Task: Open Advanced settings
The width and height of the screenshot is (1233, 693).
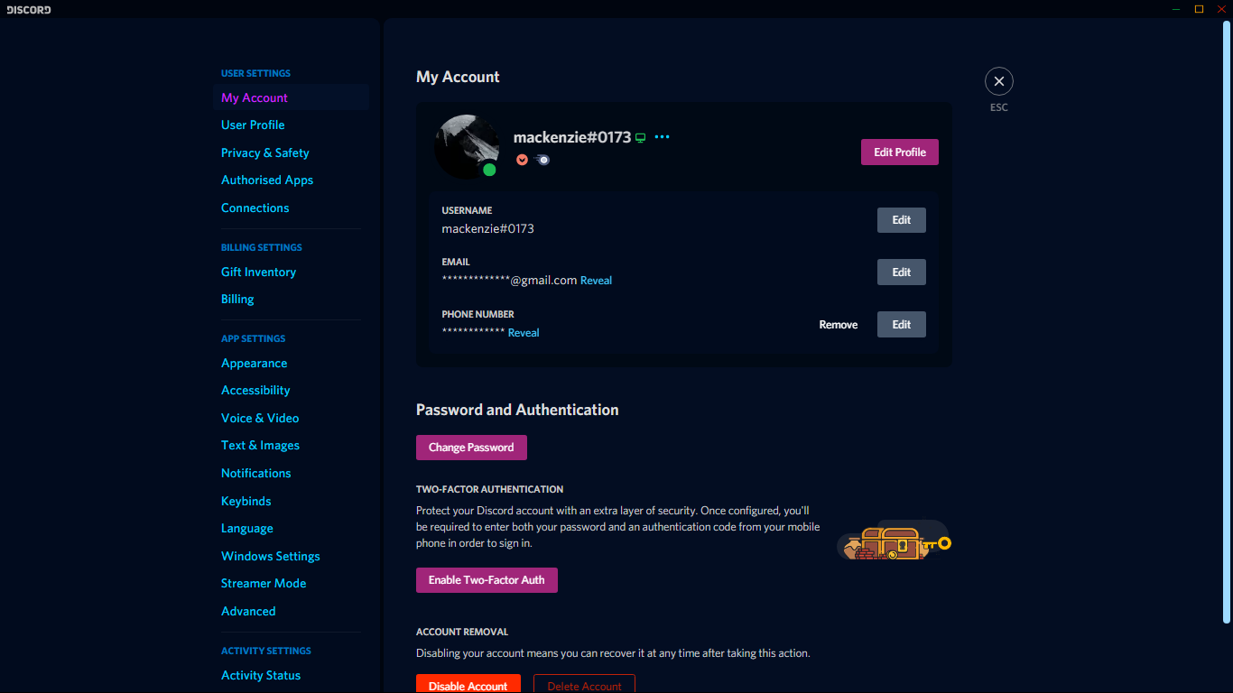Action: point(292,611)
